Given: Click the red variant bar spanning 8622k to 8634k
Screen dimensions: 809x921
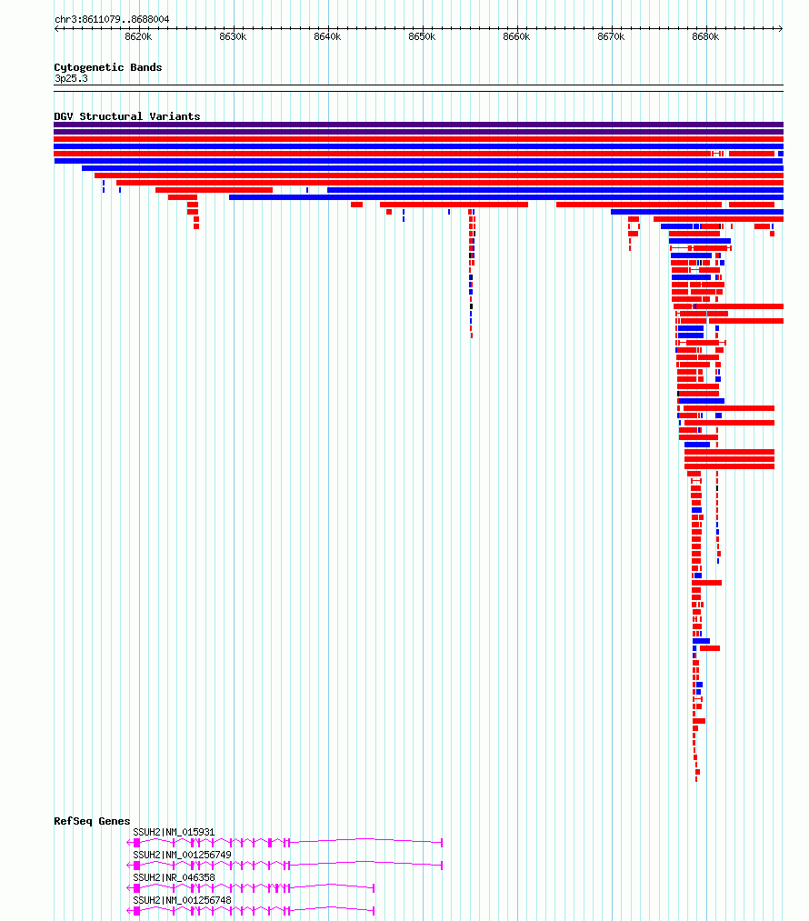Looking at the screenshot, I should tap(214, 190).
